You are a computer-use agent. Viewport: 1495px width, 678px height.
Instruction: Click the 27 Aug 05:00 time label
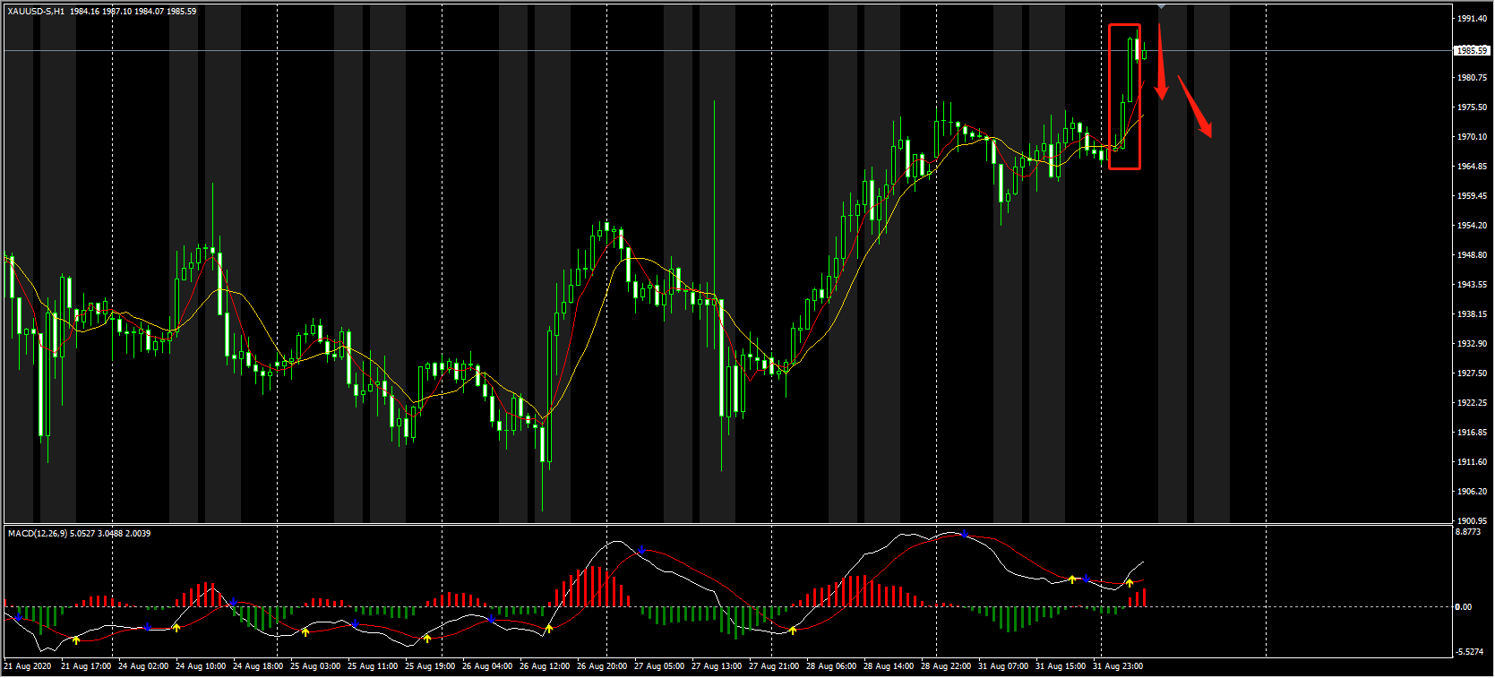pyautogui.click(x=659, y=666)
